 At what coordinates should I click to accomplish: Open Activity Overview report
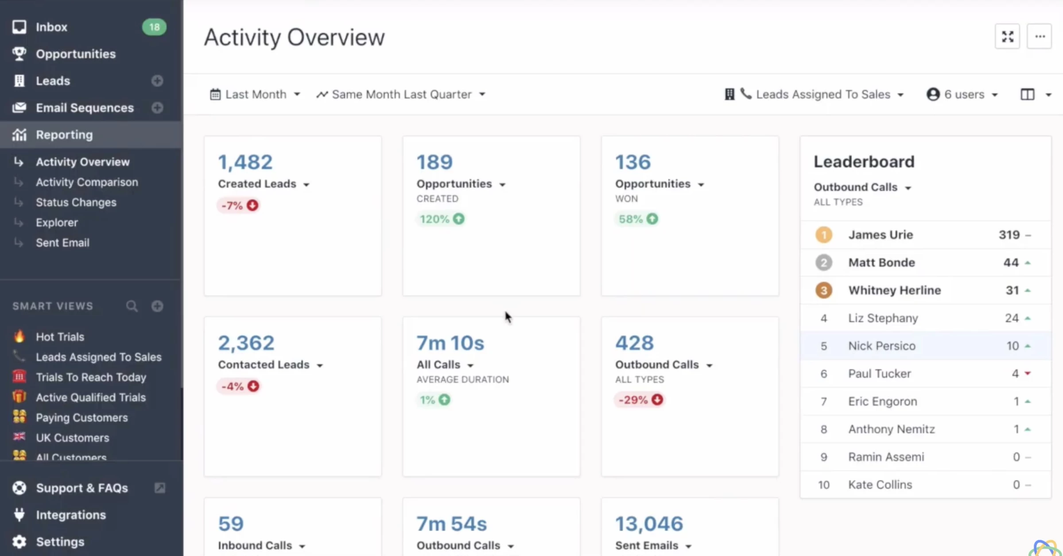point(83,162)
